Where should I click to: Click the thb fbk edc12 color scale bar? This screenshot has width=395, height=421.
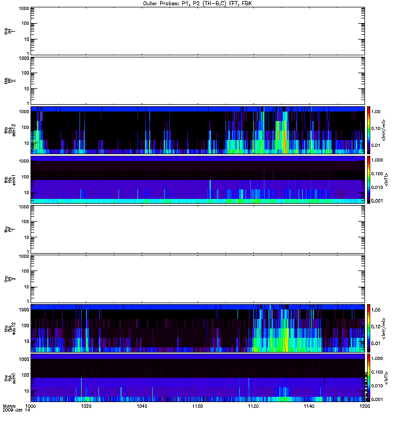(x=369, y=130)
